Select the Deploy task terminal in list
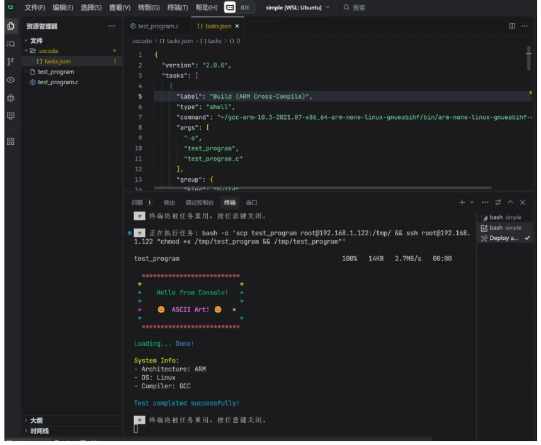Screen dimensions: 541x445 pyautogui.click(x=503, y=238)
